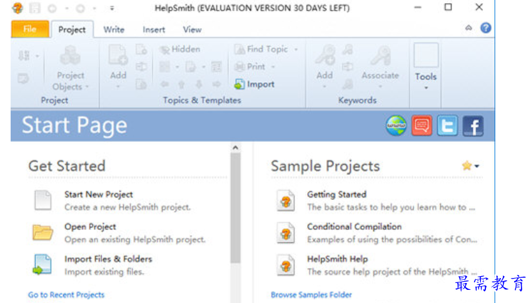
Task: Toggle the Hidden topic option
Action: 180,49
